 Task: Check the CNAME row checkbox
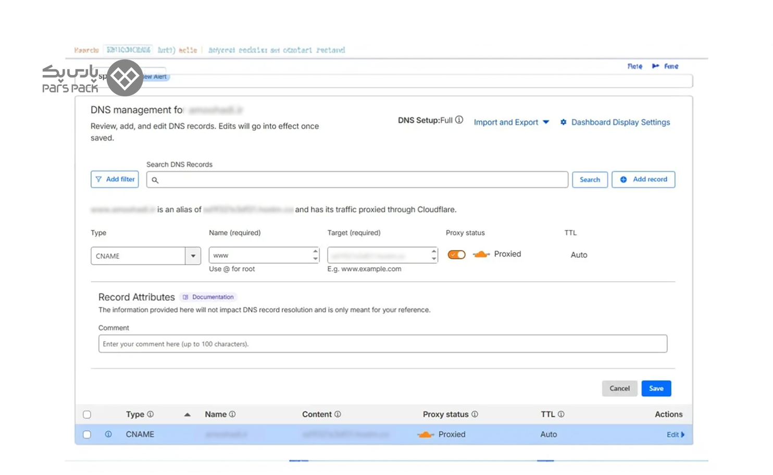87,434
